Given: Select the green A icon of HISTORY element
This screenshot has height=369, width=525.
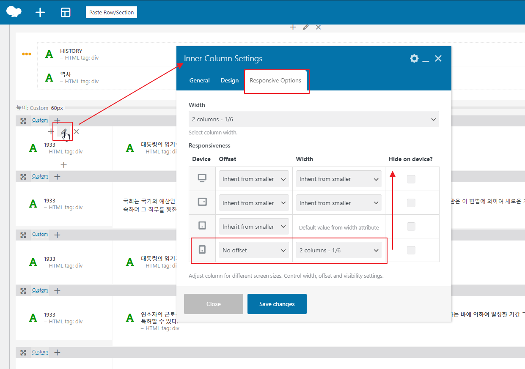Looking at the screenshot, I should point(49,54).
